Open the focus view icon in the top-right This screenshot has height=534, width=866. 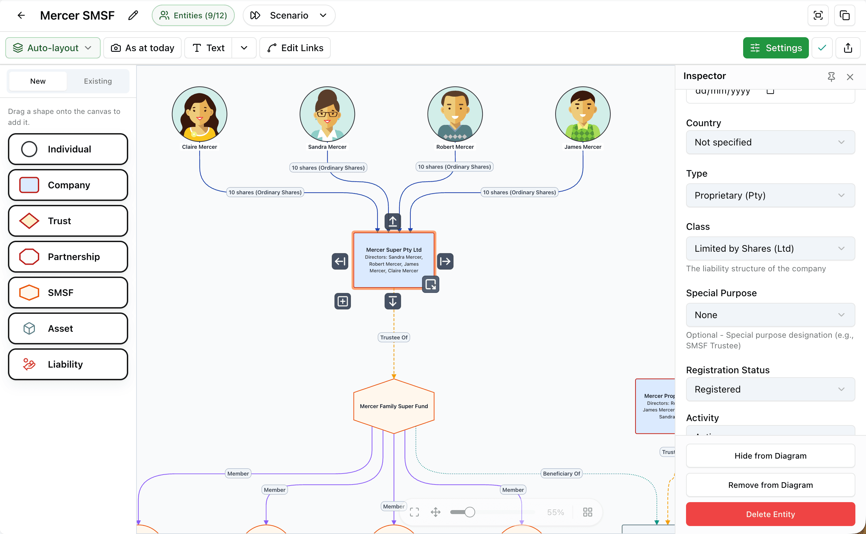point(818,16)
